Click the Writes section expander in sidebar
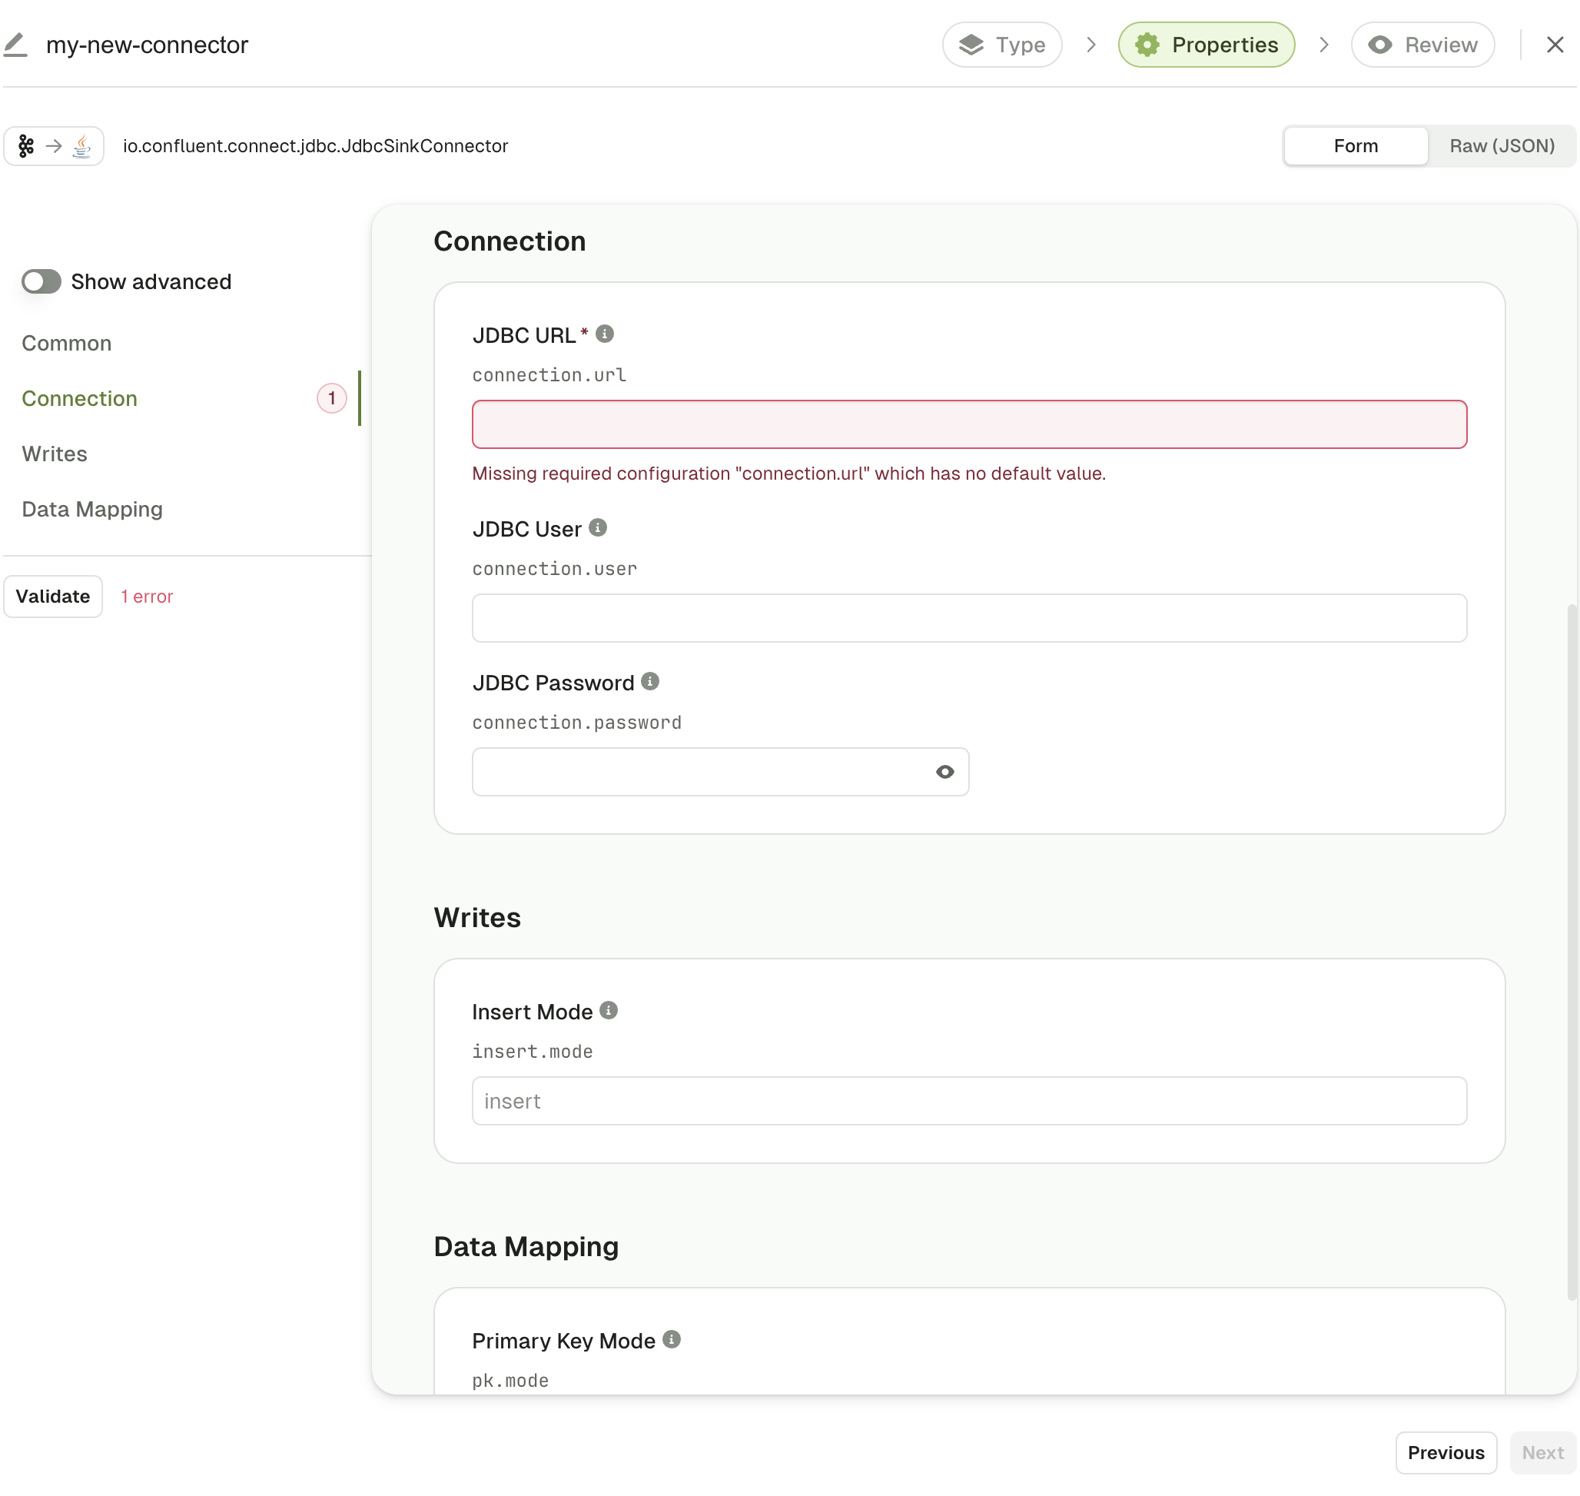1580x1496 pixels. [54, 453]
